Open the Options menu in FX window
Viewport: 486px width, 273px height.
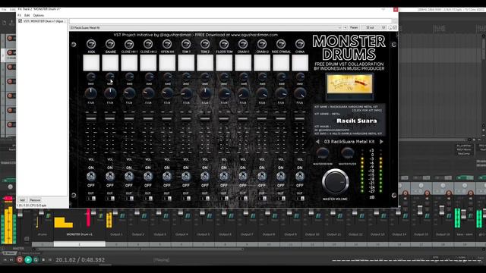(x=39, y=15)
